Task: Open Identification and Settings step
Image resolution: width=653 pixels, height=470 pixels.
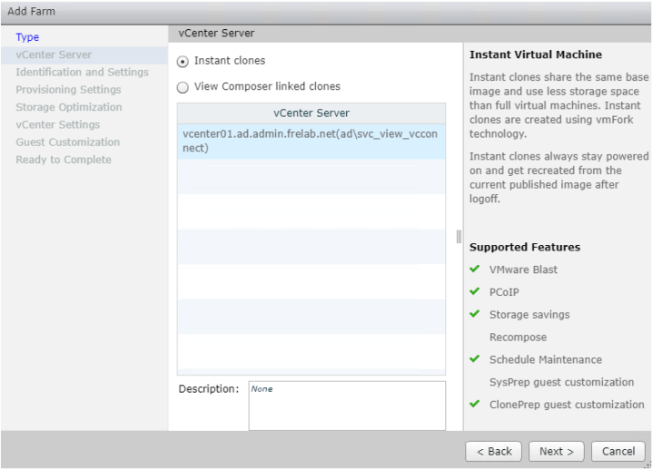Action: coord(82,72)
